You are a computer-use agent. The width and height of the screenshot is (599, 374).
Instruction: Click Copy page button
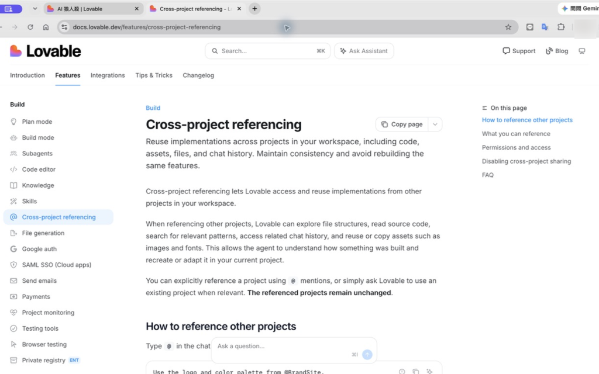402,124
